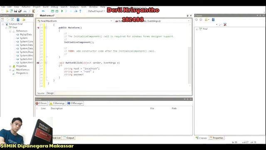
Task: Switch to the Classes tab at bottom right
Action: (201, 138)
